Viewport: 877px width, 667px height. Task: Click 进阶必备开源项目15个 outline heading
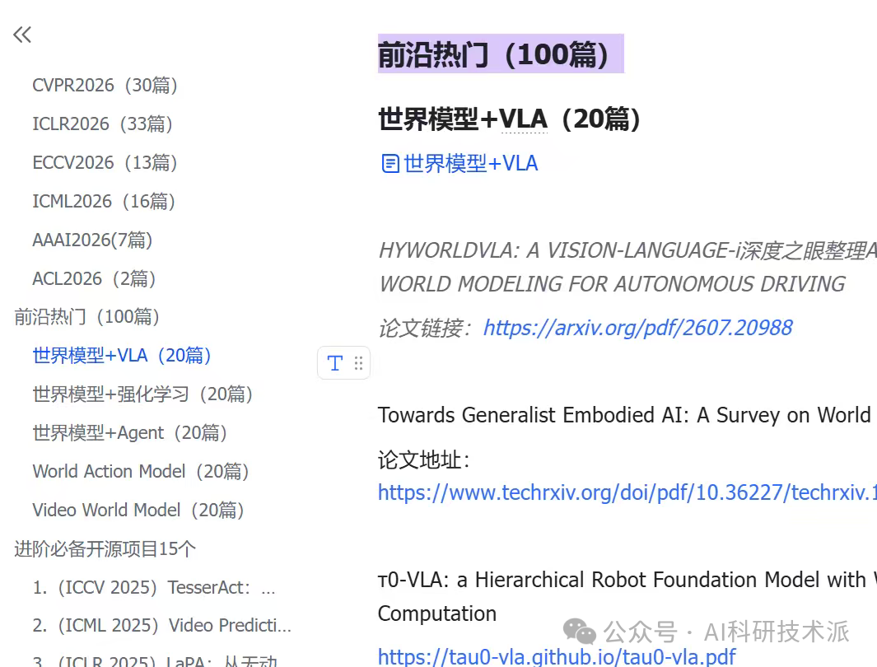coord(105,548)
